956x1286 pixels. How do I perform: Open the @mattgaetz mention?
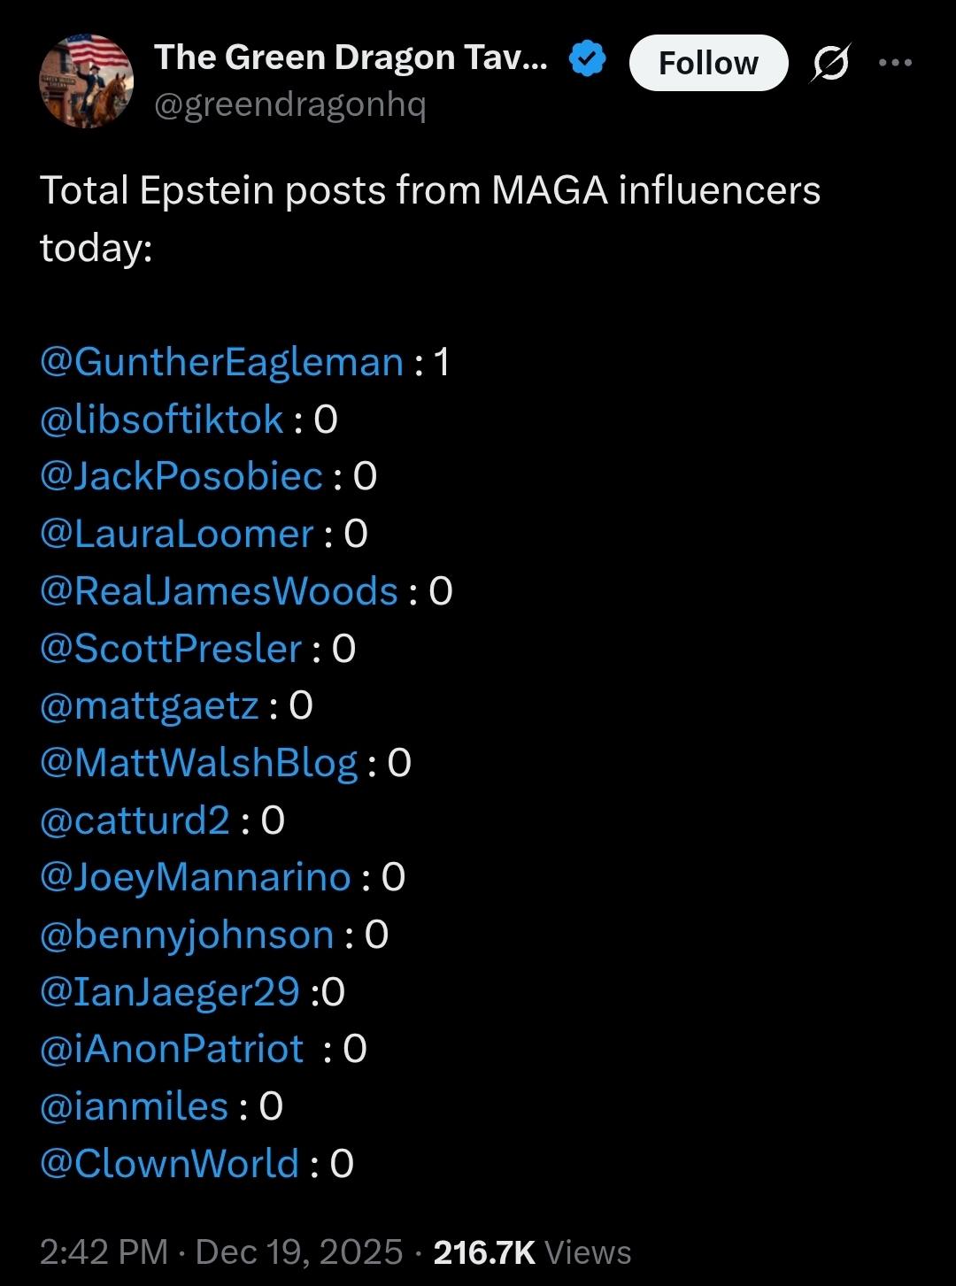pos(150,705)
